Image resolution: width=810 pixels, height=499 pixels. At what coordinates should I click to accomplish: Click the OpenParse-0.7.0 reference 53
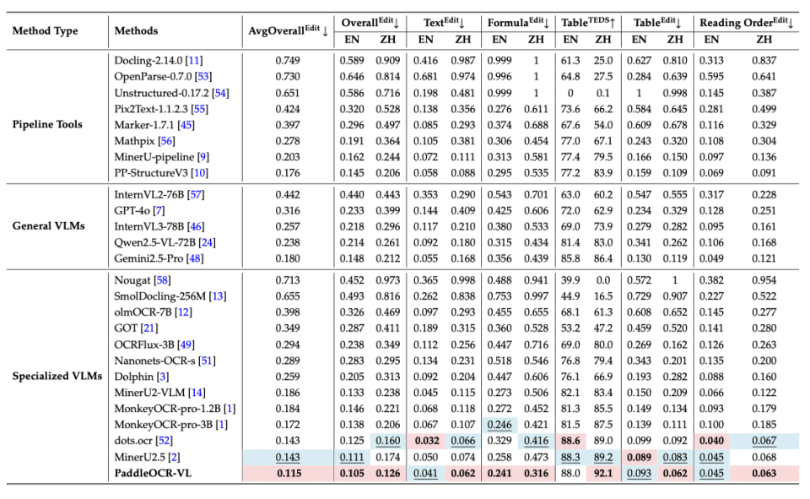click(x=204, y=76)
